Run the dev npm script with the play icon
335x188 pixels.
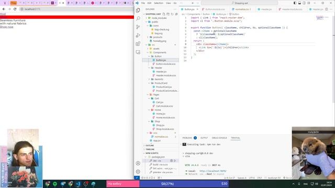(175, 161)
